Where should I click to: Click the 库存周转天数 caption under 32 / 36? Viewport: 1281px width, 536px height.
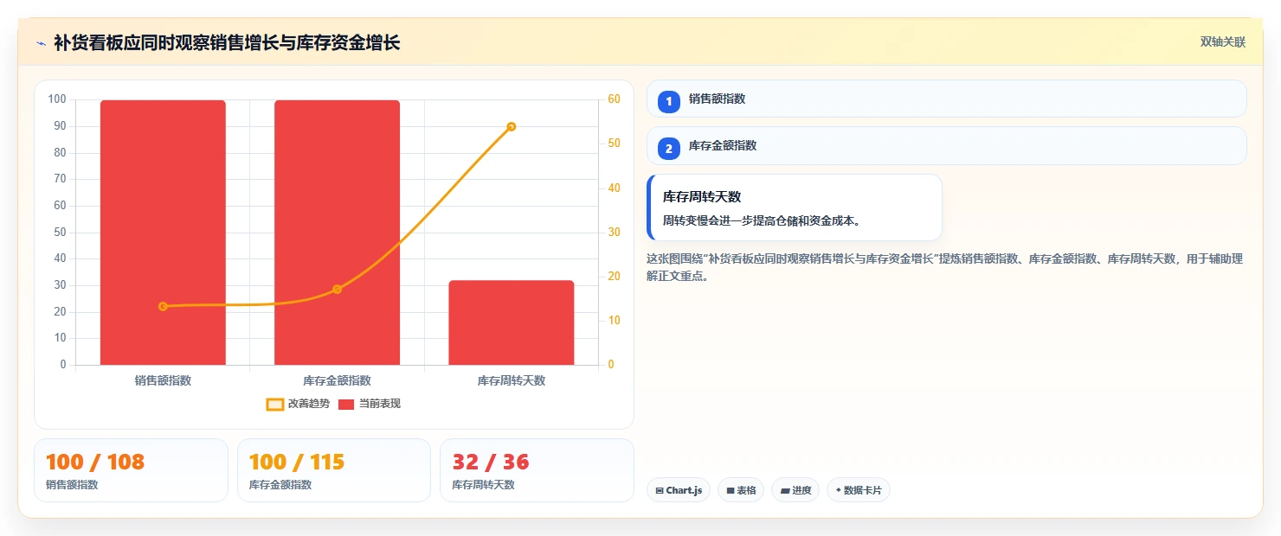(x=483, y=485)
